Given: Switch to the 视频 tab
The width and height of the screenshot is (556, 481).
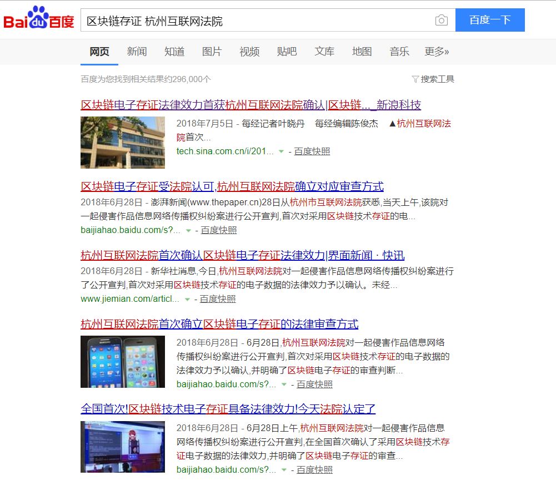Looking at the screenshot, I should (x=249, y=52).
